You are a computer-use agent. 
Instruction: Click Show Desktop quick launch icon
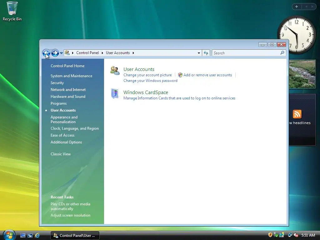point(23,236)
